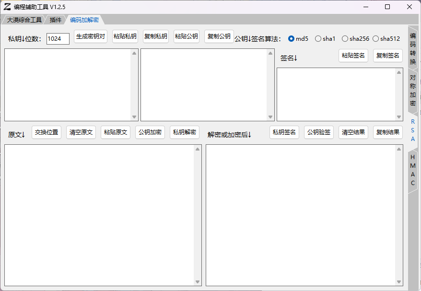Select the sha256 radio button
The width and height of the screenshot is (421, 291).
[x=345, y=39]
